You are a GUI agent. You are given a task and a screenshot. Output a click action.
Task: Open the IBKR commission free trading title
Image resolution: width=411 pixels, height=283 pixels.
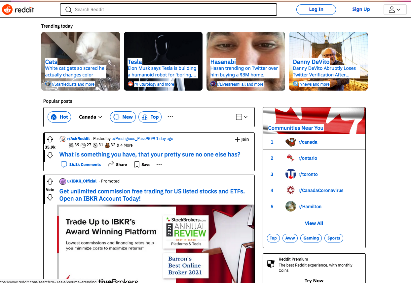pyautogui.click(x=152, y=195)
